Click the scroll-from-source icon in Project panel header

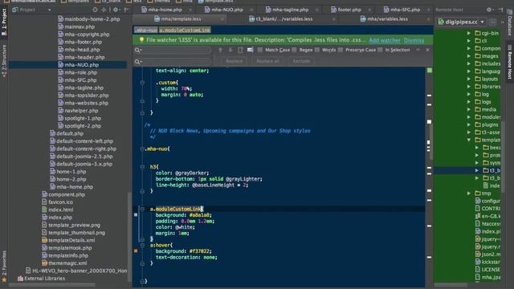click(x=95, y=10)
